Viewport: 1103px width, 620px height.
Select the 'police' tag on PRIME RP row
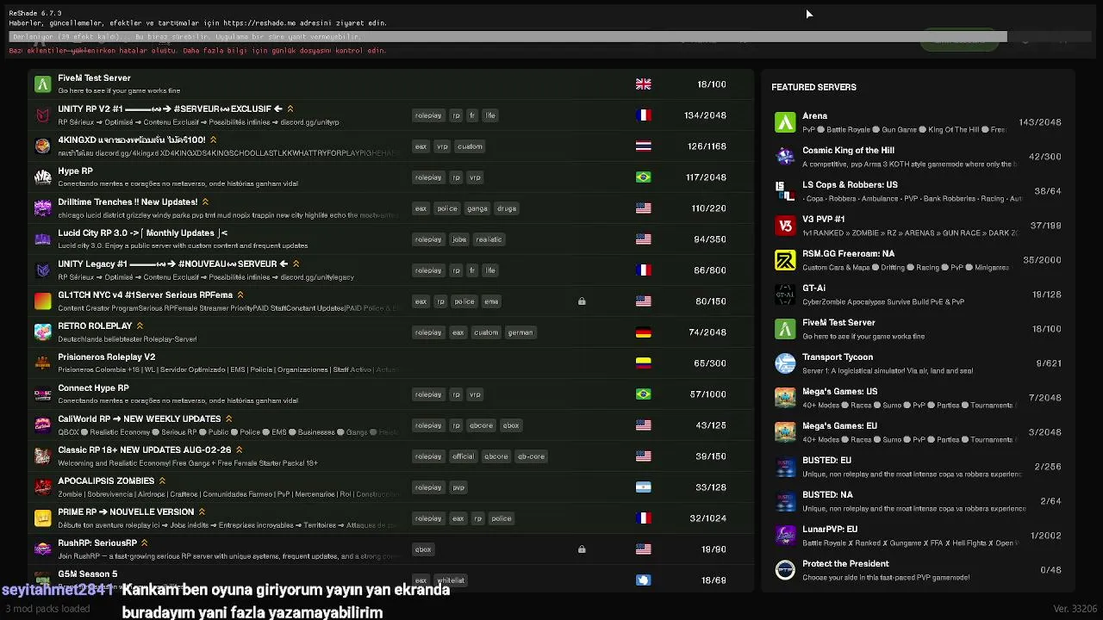point(502,518)
